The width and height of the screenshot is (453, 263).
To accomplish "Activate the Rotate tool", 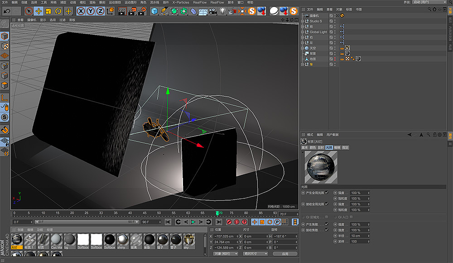I will pos(58,11).
